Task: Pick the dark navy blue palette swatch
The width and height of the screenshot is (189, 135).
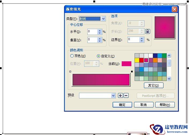Action: pyautogui.click(x=155, y=56)
